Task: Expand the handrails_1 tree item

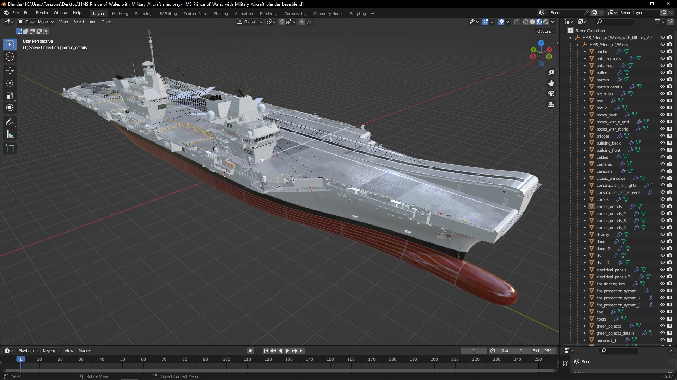Action: (x=584, y=340)
